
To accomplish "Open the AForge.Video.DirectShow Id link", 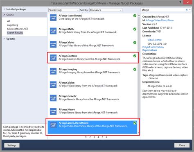I will (160, 20).
